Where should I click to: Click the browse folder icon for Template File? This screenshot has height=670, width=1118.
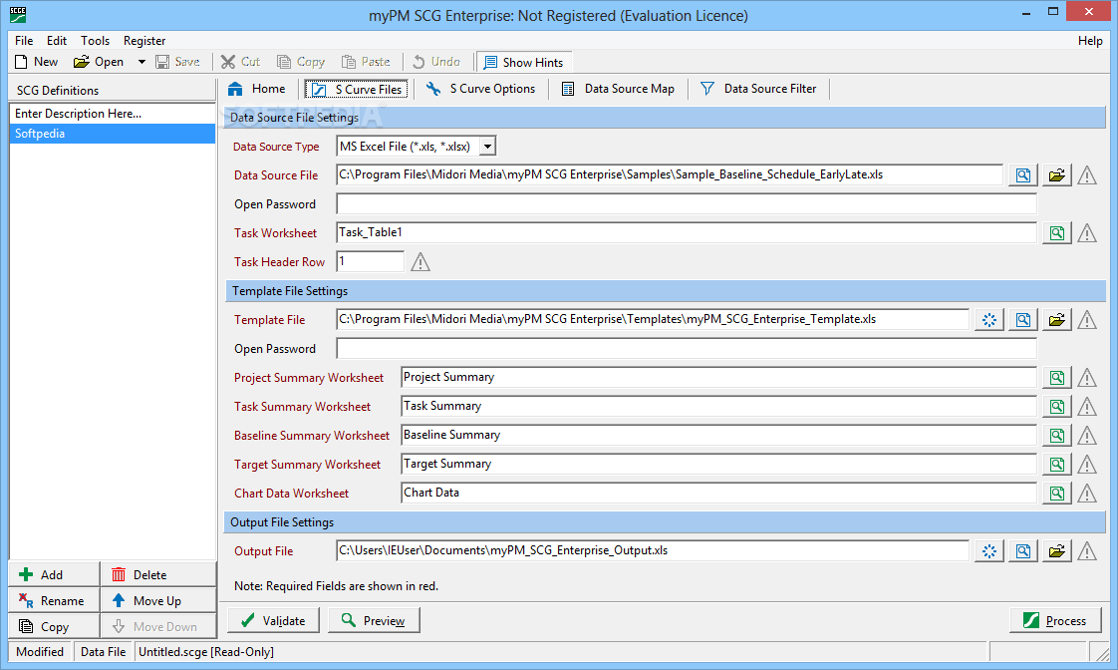(1056, 320)
